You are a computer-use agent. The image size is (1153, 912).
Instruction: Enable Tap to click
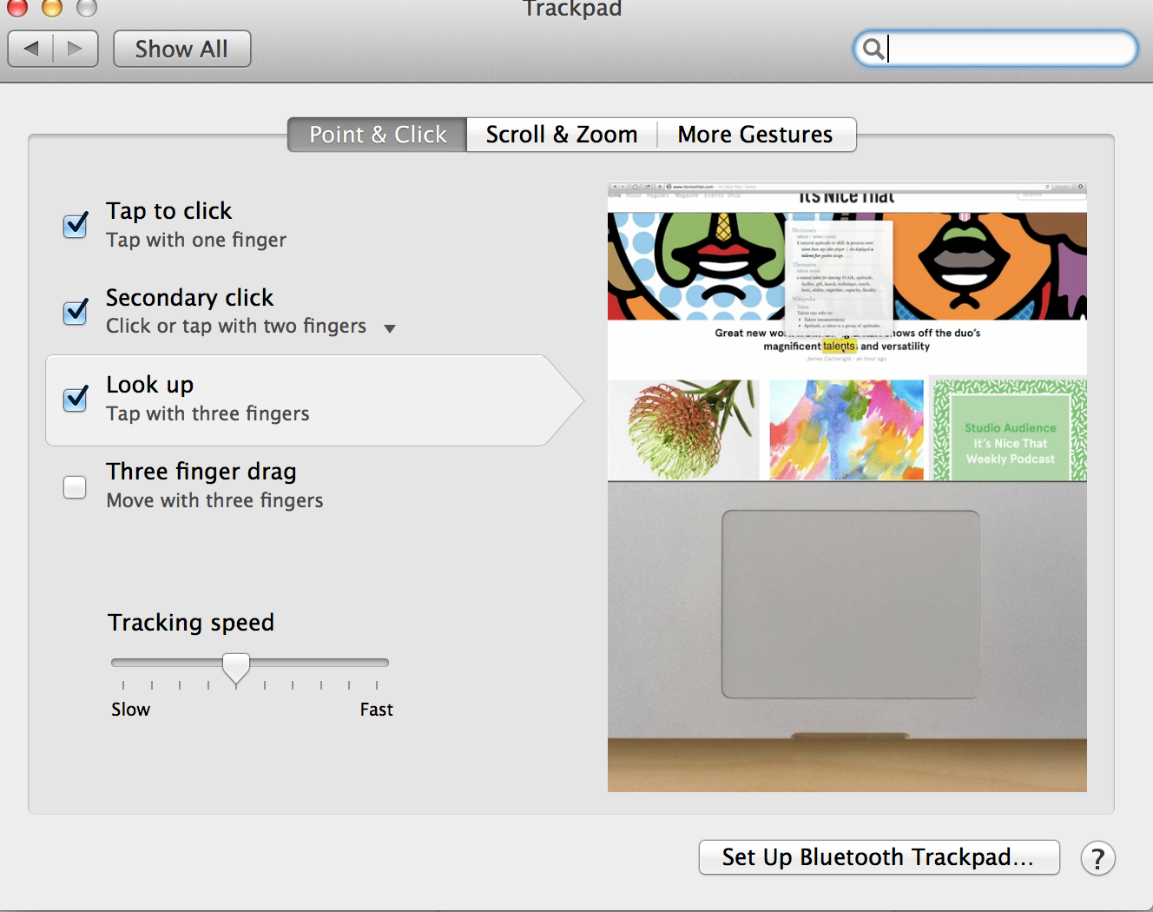(75, 225)
